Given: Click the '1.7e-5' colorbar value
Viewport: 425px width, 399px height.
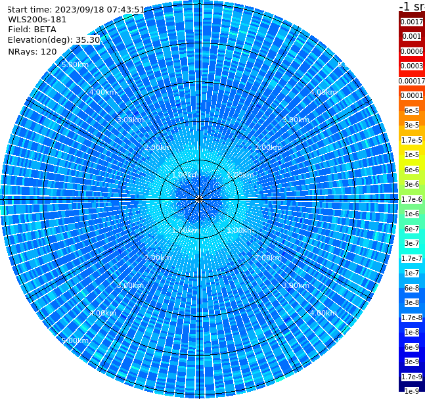Looking at the screenshot, I should pos(412,140).
